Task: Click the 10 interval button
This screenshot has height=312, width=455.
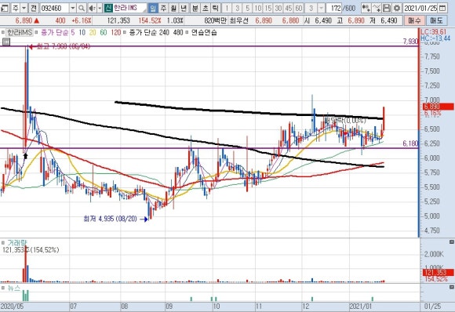Action: 257,8
